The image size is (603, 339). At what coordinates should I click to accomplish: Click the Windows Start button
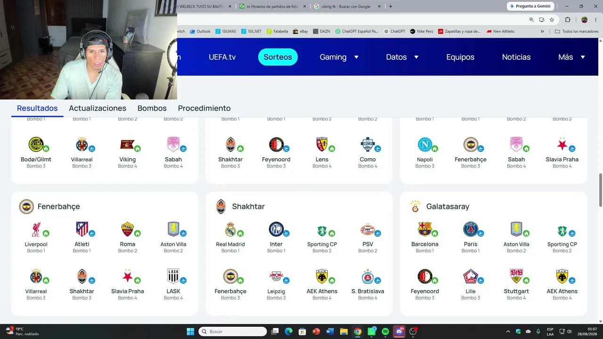190,331
